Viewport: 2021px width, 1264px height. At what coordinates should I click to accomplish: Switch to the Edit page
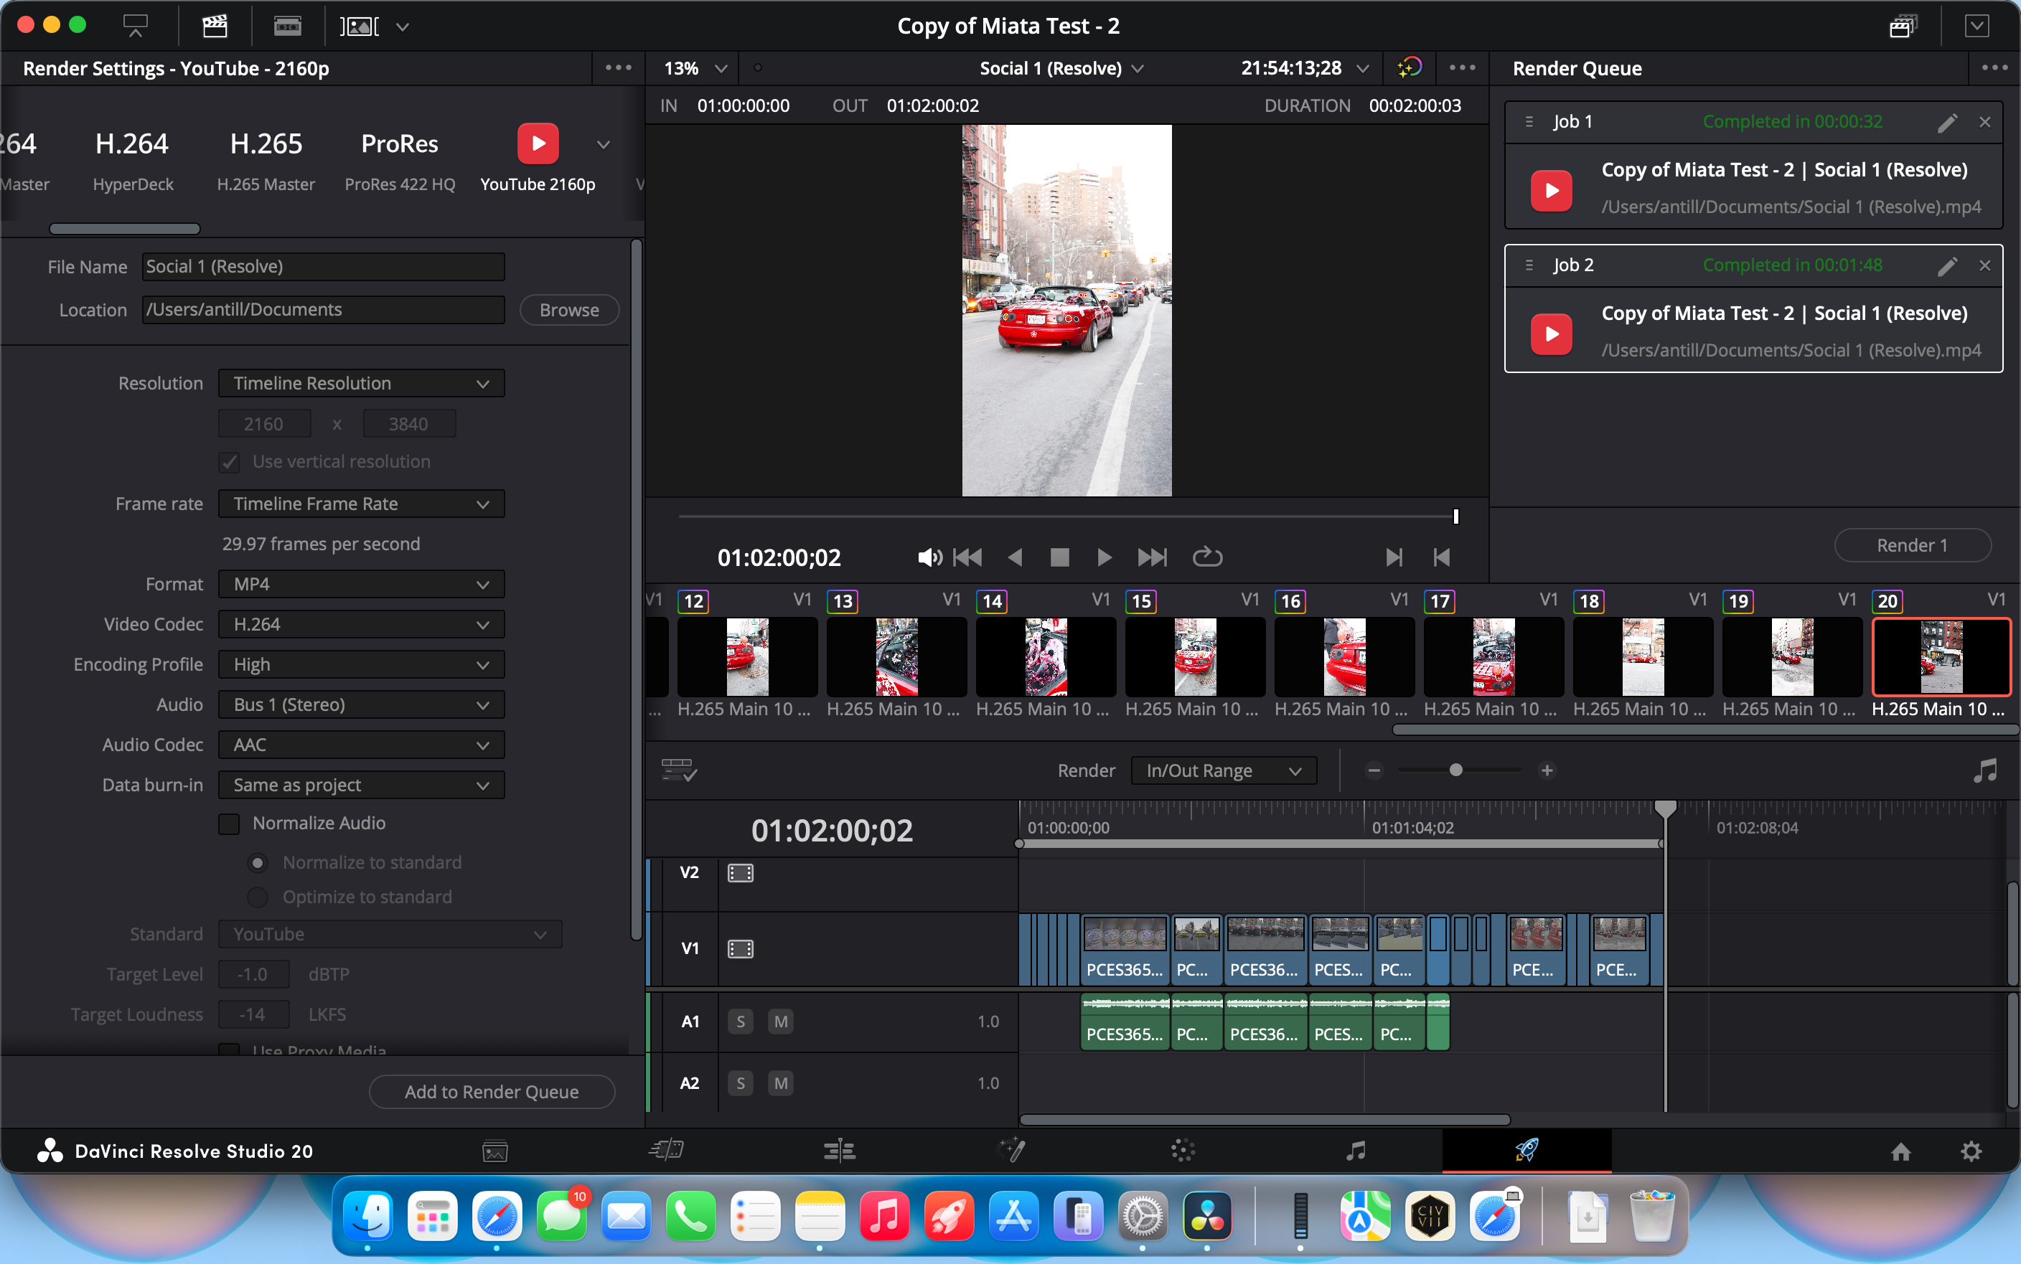(x=839, y=1151)
